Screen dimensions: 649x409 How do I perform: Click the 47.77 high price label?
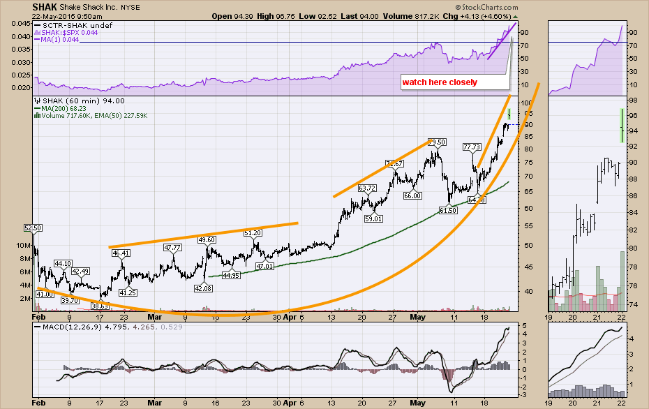[x=172, y=248]
